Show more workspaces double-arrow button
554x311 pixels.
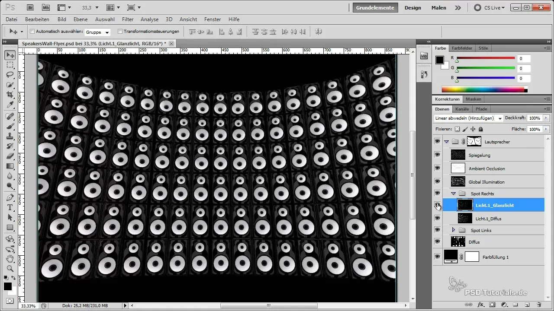click(457, 7)
